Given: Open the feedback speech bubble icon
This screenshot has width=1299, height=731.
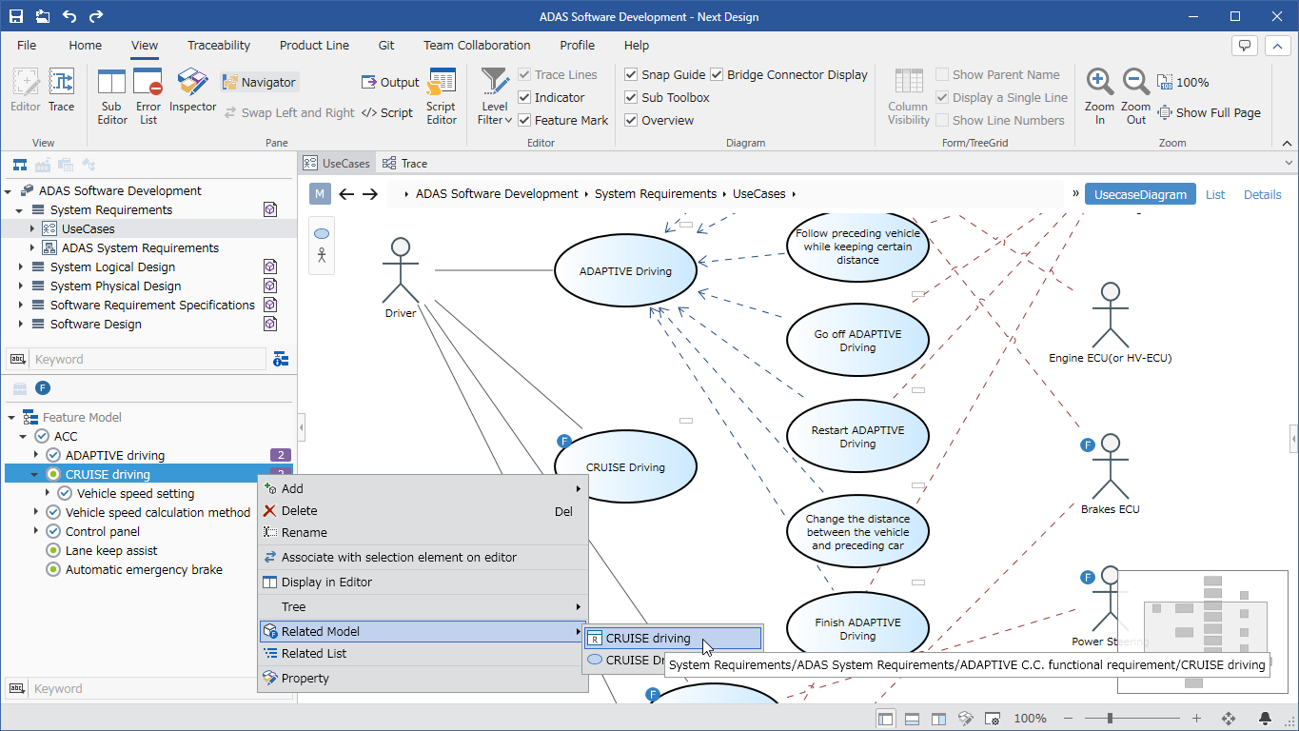Looking at the screenshot, I should click(x=1244, y=45).
